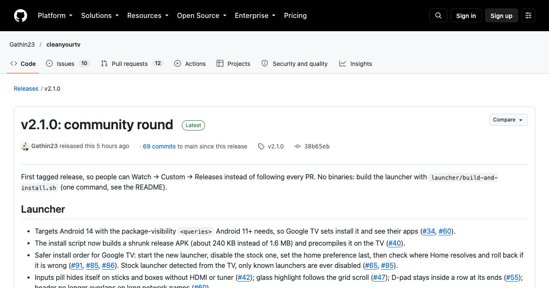
Task: Click the Sign up button
Action: [501, 15]
